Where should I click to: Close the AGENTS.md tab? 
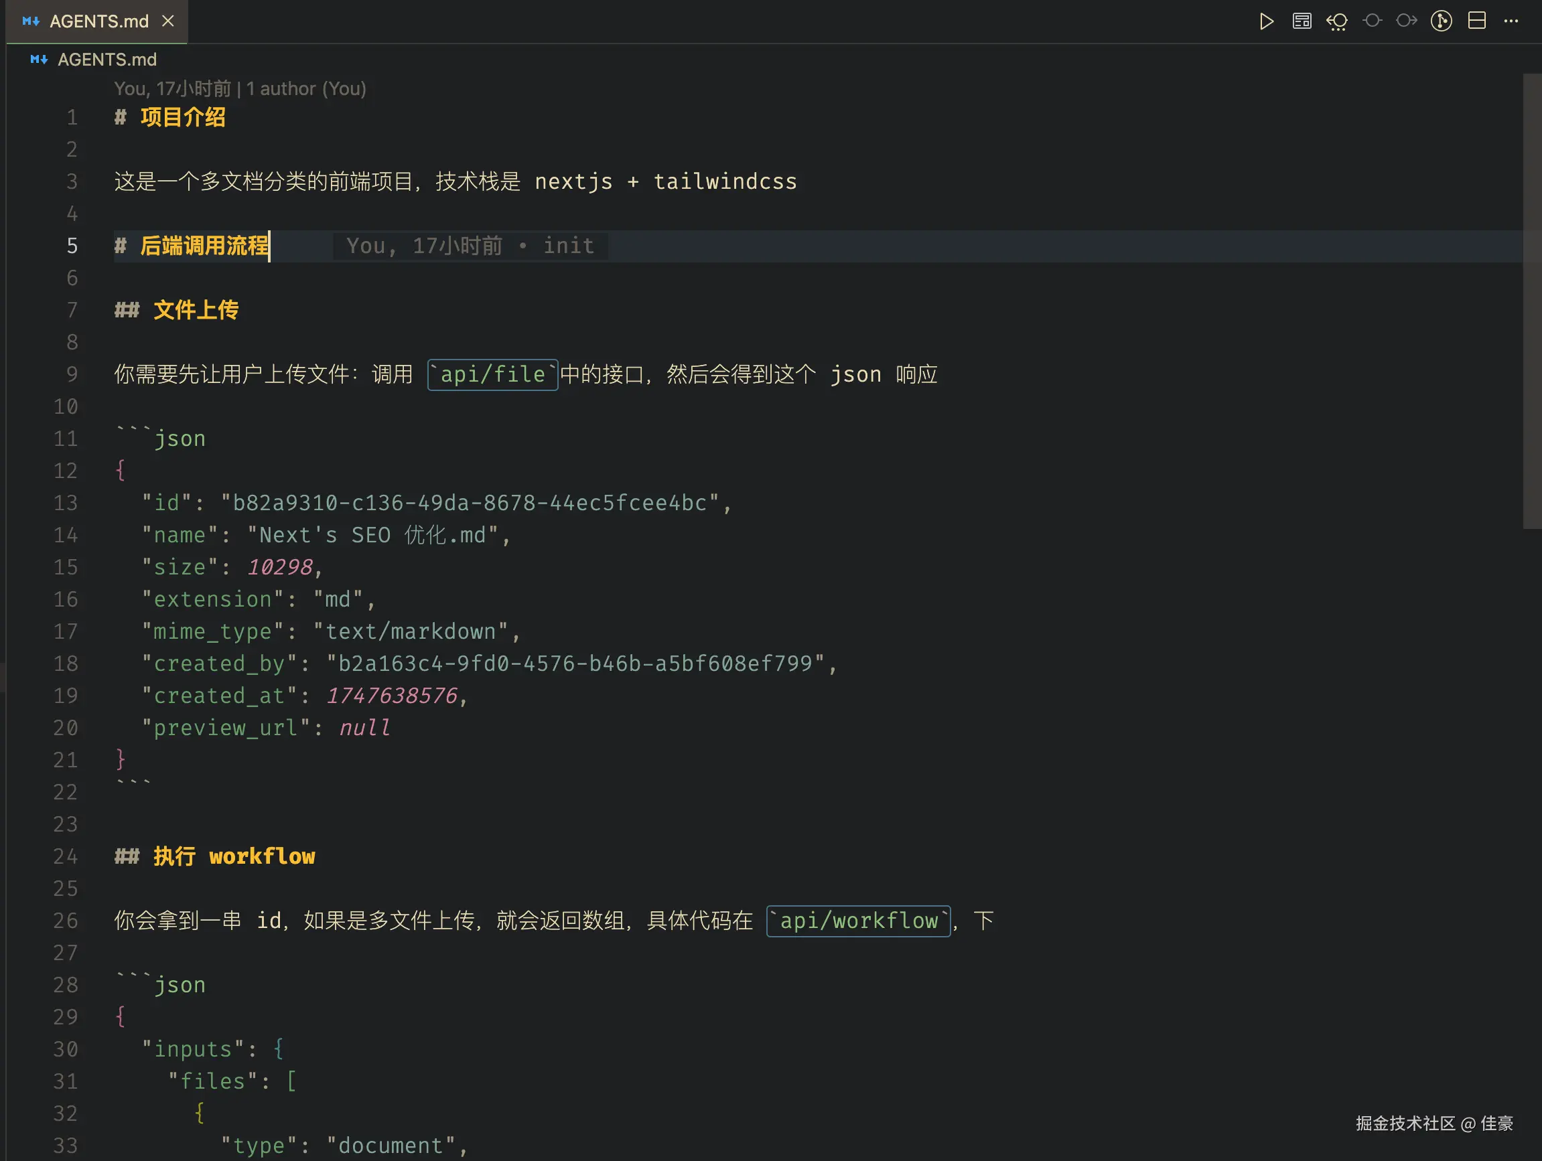(x=168, y=21)
